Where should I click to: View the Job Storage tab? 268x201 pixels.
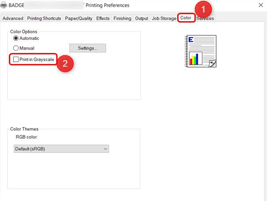(x=163, y=19)
